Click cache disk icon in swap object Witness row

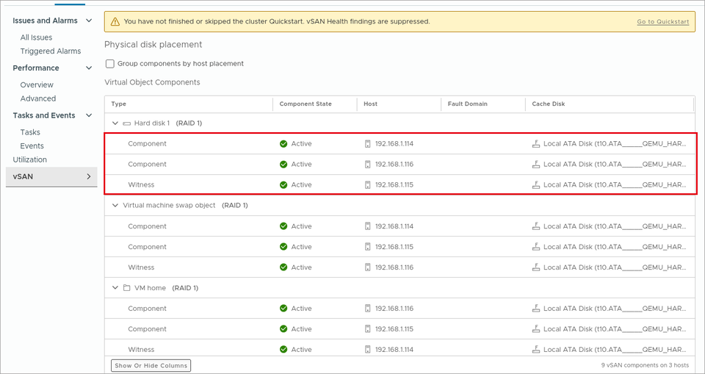tap(536, 267)
